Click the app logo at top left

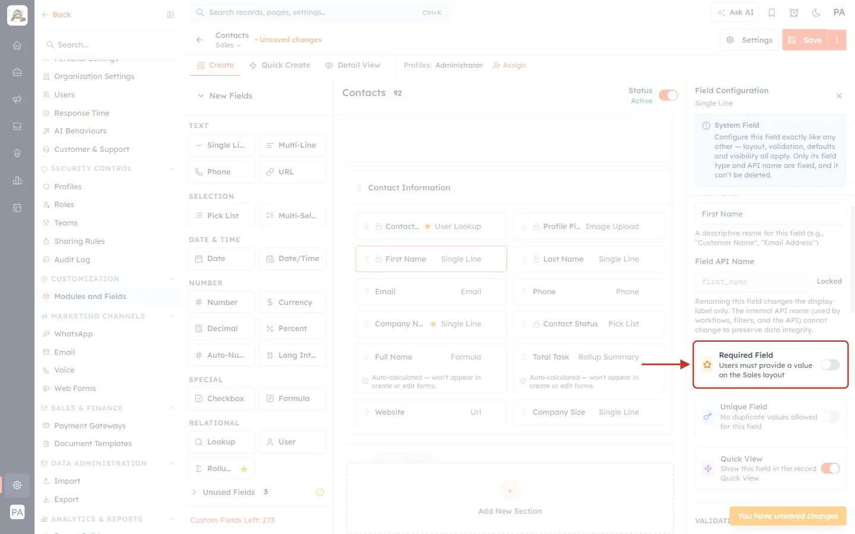pos(17,15)
